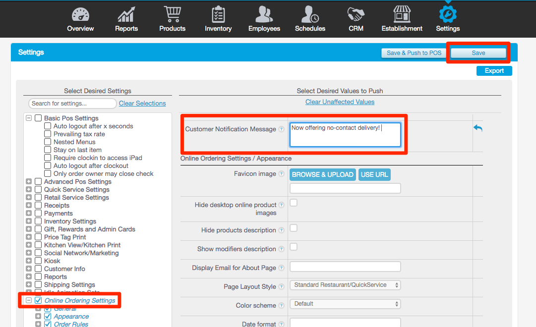Collapse the Basic Pos Settings section
Screen dimensions: 536x327
point(28,118)
